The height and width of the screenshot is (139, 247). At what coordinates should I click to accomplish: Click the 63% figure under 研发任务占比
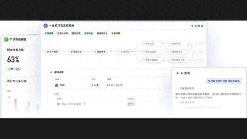pos(13,59)
